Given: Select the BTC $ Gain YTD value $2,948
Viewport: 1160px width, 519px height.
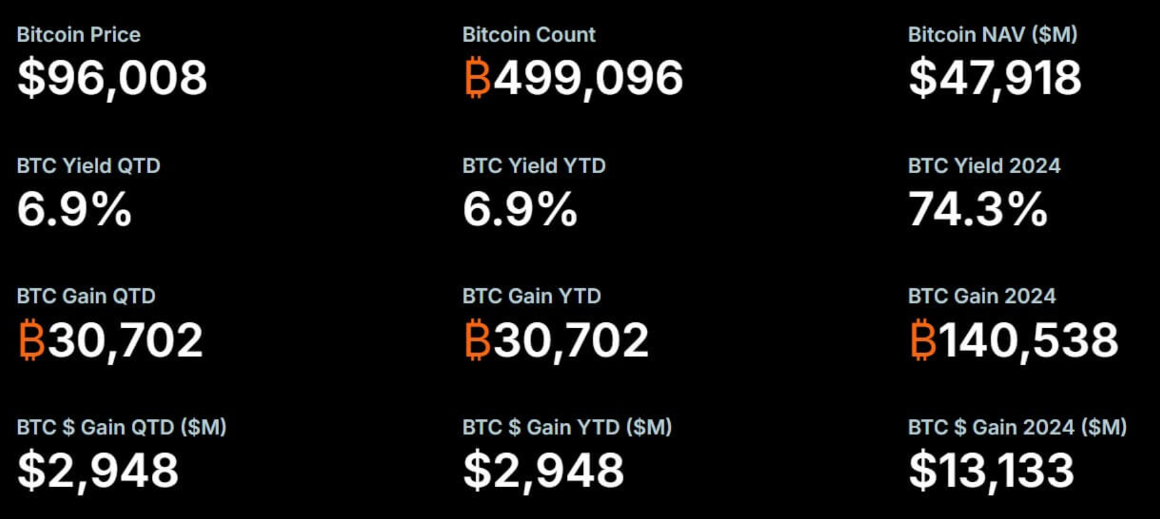Looking at the screenshot, I should [x=543, y=471].
